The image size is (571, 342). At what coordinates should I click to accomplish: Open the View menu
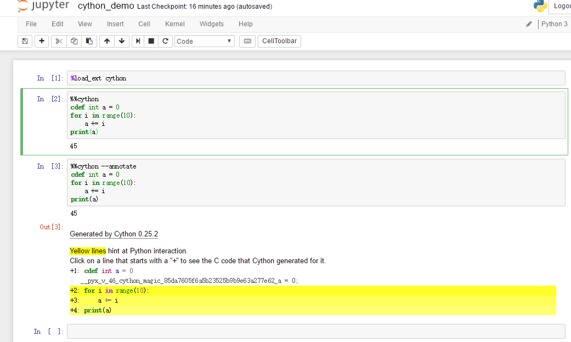(85, 24)
